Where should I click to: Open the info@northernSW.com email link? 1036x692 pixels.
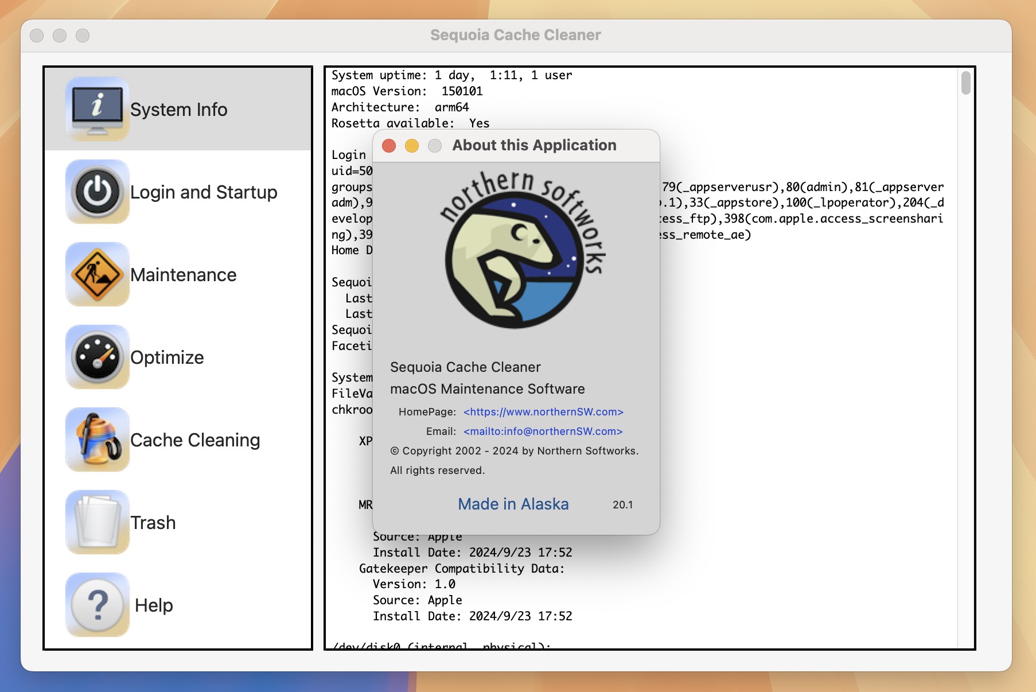click(543, 431)
